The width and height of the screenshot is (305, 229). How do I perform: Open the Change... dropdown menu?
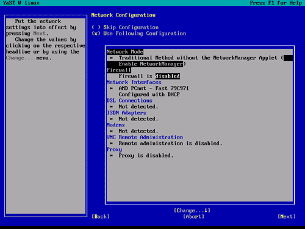pyautogui.click(x=192, y=211)
